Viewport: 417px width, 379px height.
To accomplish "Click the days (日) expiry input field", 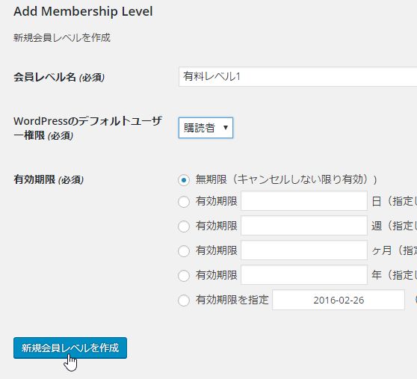I will point(304,201).
